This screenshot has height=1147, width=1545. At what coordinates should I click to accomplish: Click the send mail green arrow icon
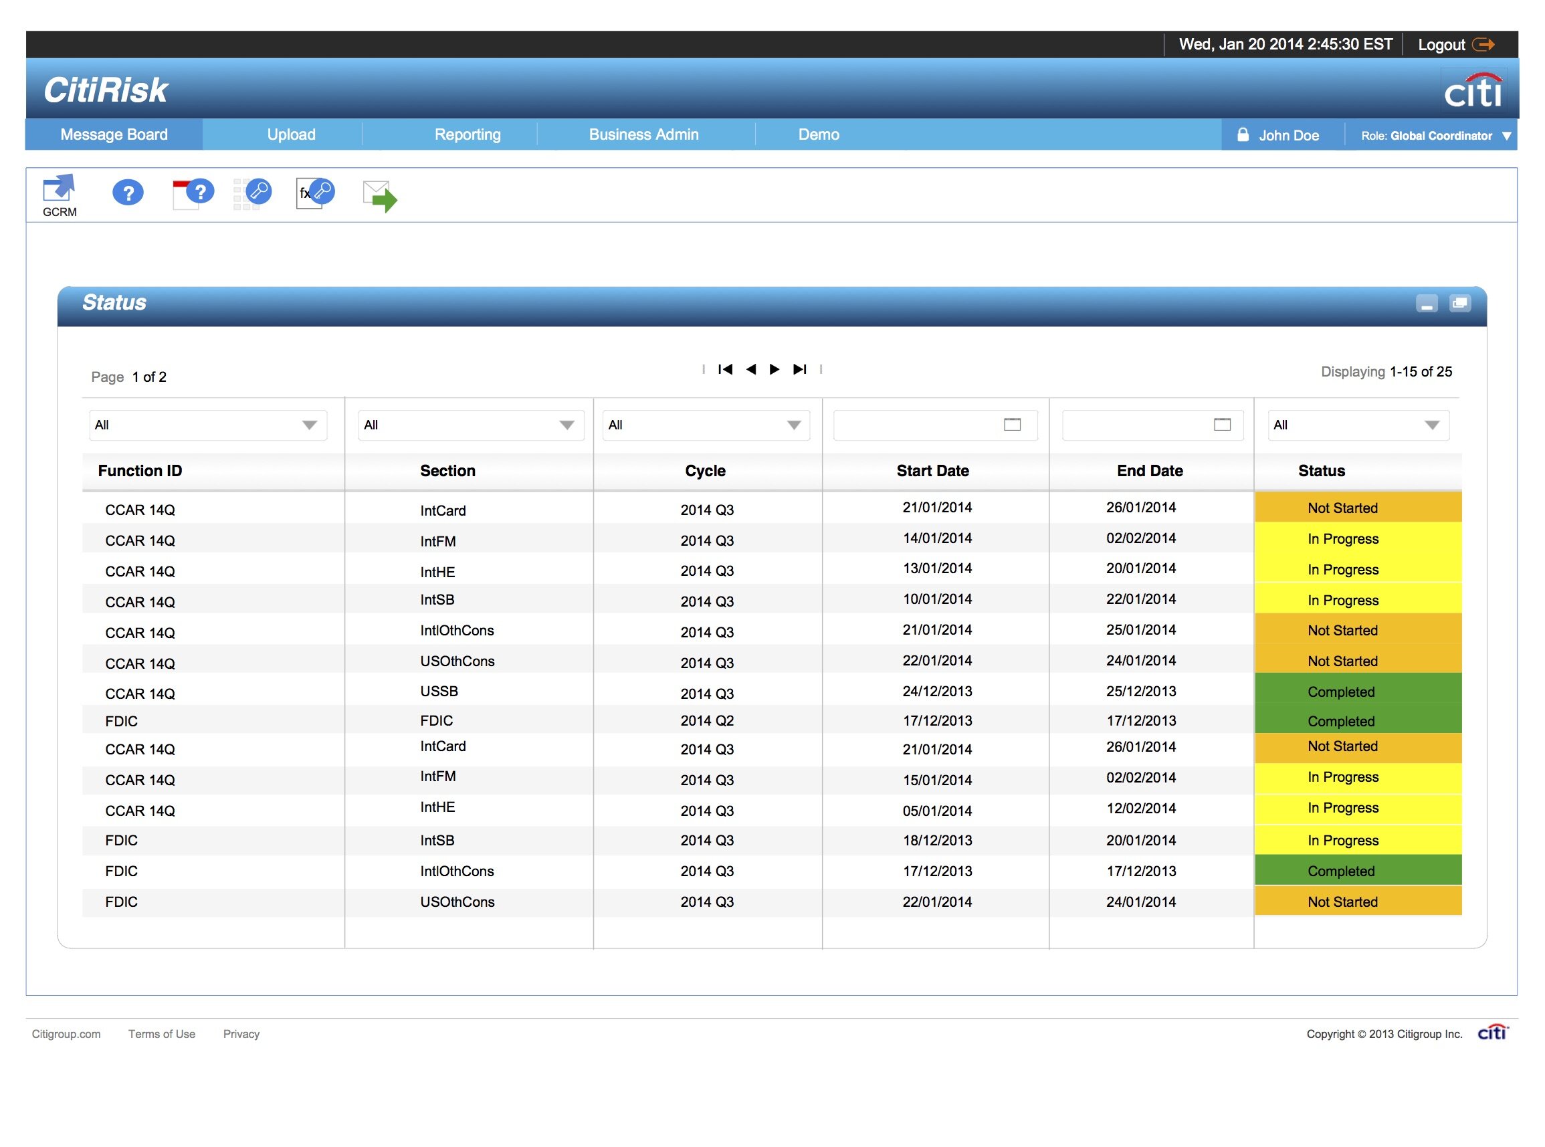point(380,196)
